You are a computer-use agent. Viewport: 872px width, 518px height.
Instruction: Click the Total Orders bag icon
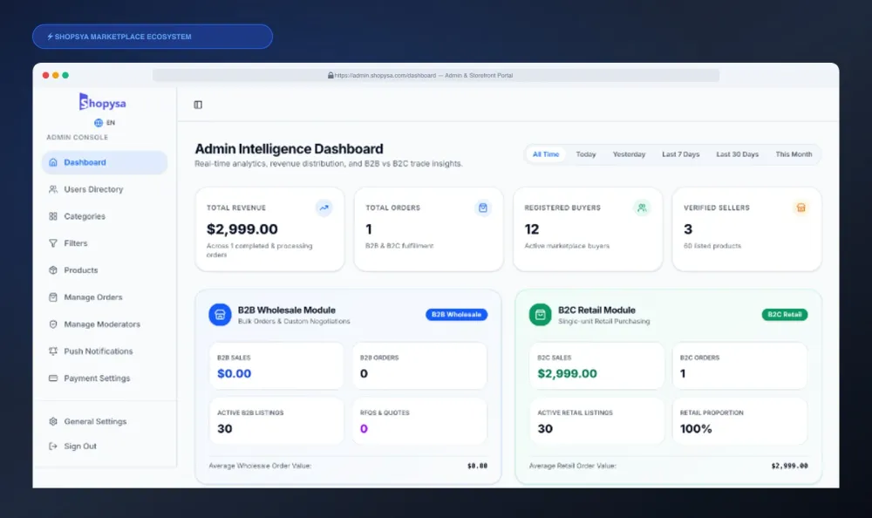(483, 208)
